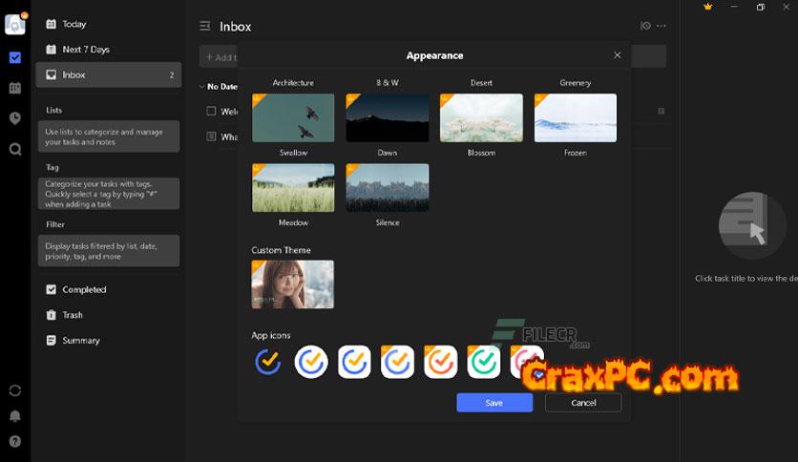
Task: Open the Help question mark icon
Action: click(x=15, y=441)
